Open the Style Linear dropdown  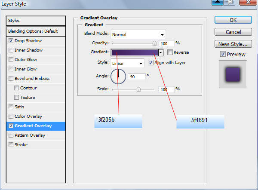tap(127, 63)
